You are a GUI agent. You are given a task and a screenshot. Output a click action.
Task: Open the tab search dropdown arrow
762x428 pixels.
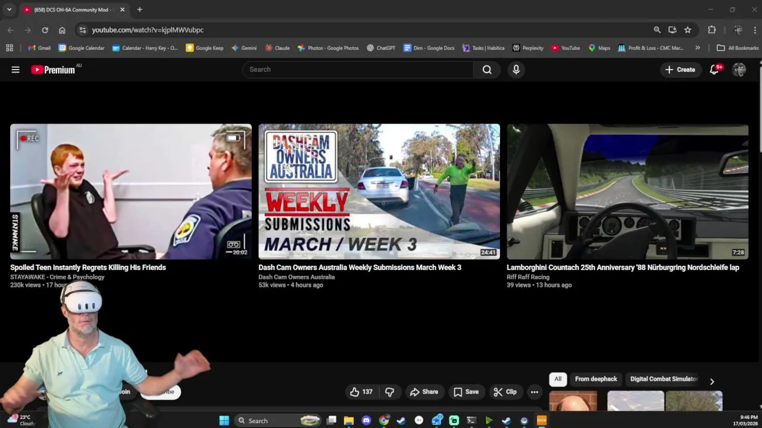[x=9, y=10]
